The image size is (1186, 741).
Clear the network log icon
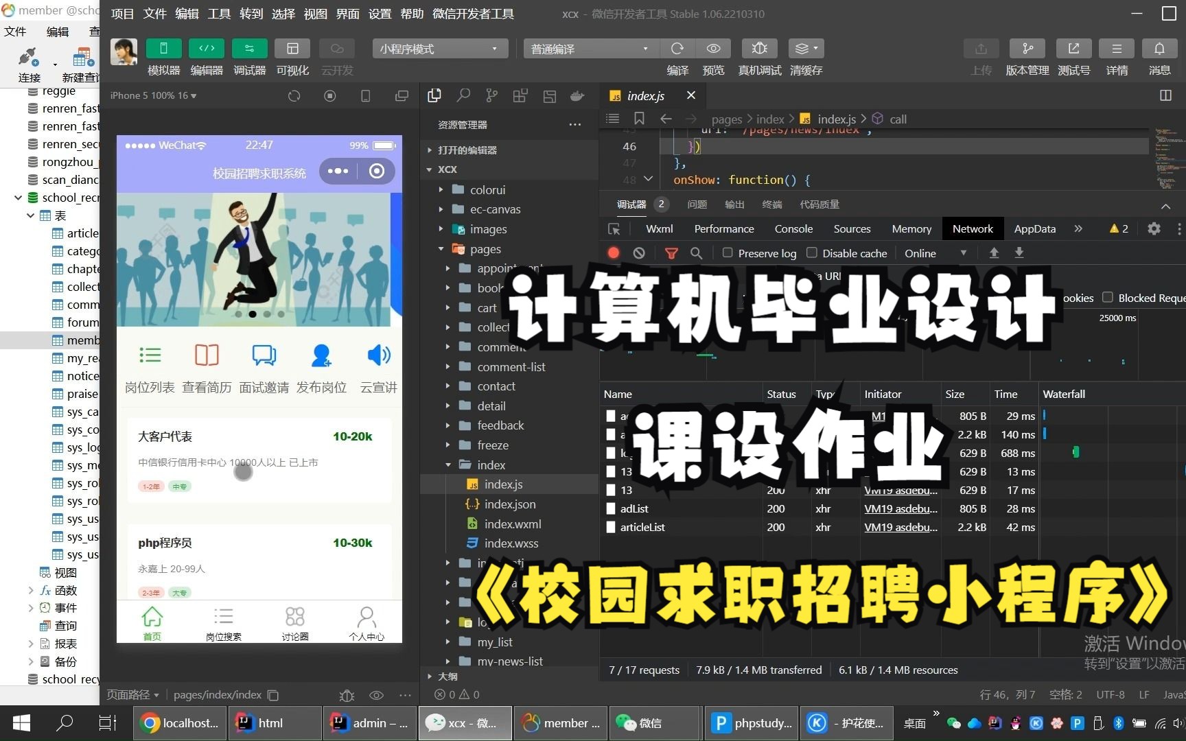[x=639, y=253]
